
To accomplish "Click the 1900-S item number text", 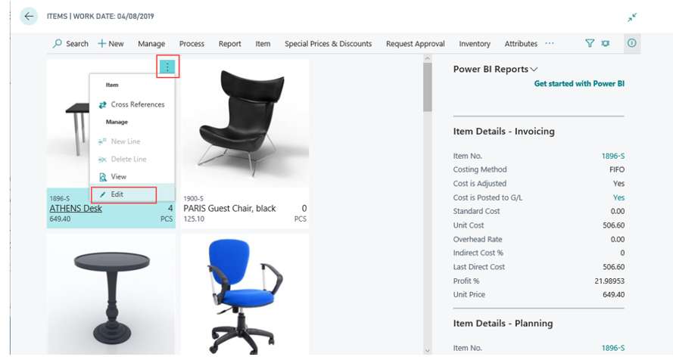I will (194, 198).
